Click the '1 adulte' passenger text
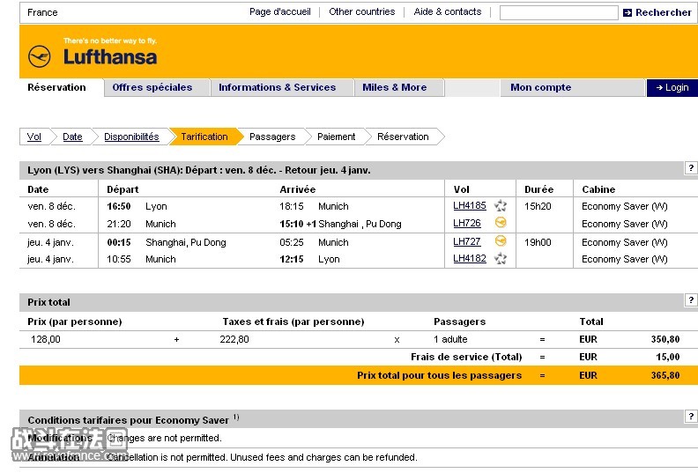The image size is (698, 473). [x=450, y=339]
